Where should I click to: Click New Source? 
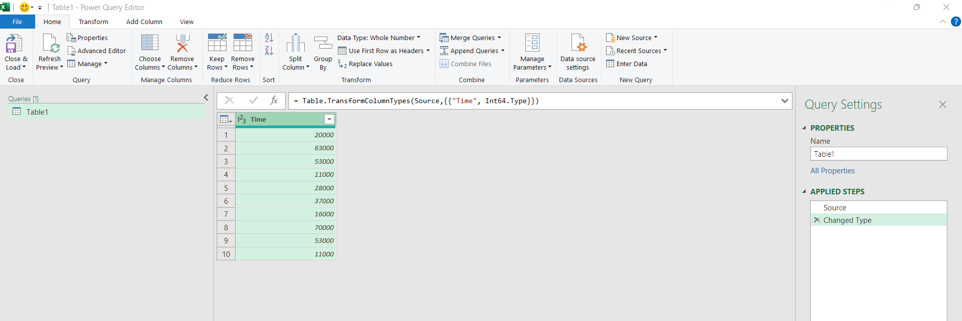coord(632,38)
